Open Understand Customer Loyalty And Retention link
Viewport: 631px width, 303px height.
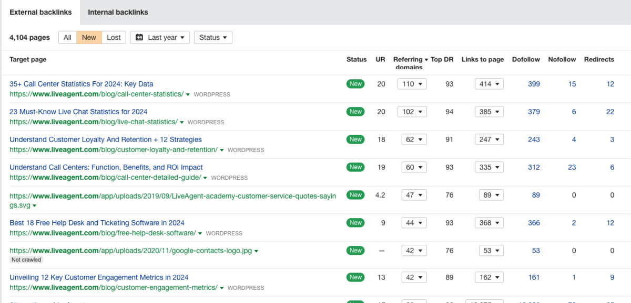pyautogui.click(x=105, y=139)
